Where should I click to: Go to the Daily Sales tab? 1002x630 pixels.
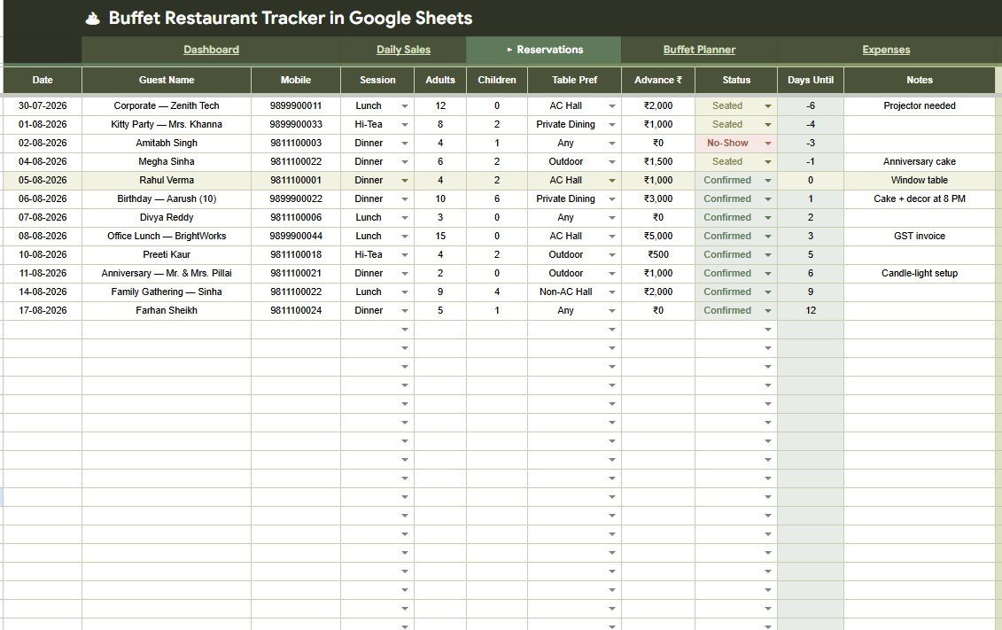tap(403, 50)
